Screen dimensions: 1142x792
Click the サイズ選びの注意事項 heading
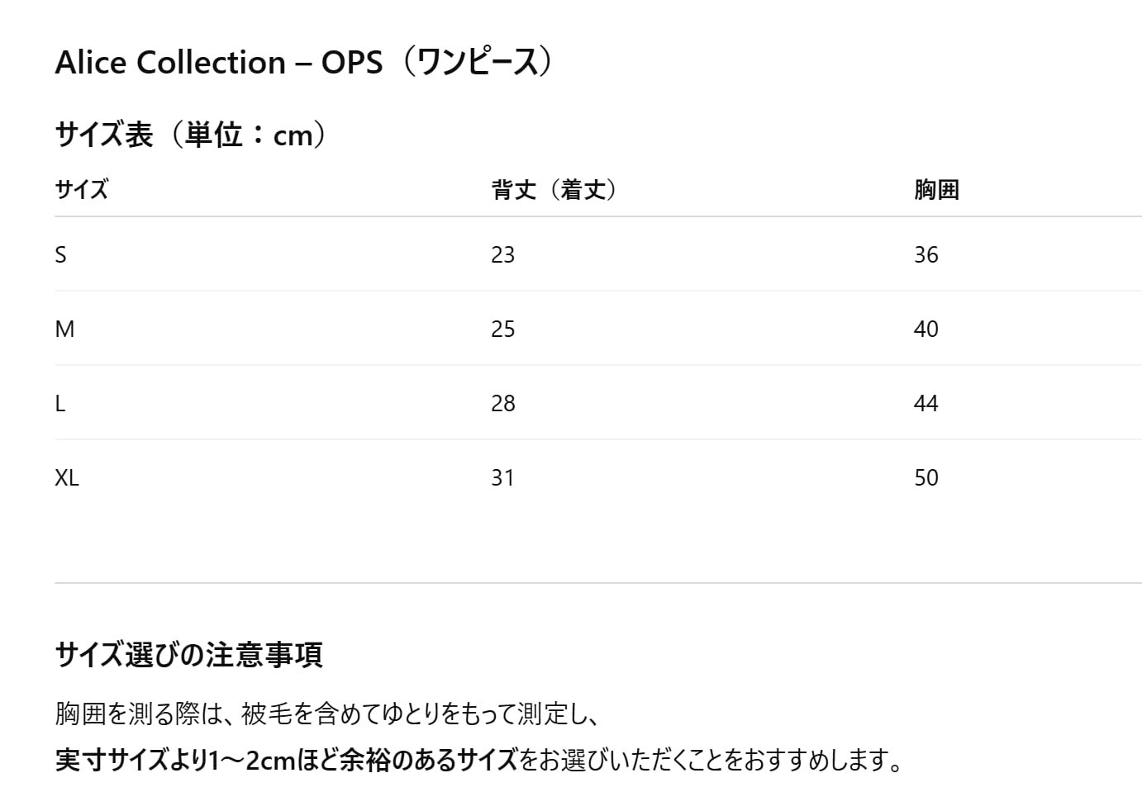(188, 655)
